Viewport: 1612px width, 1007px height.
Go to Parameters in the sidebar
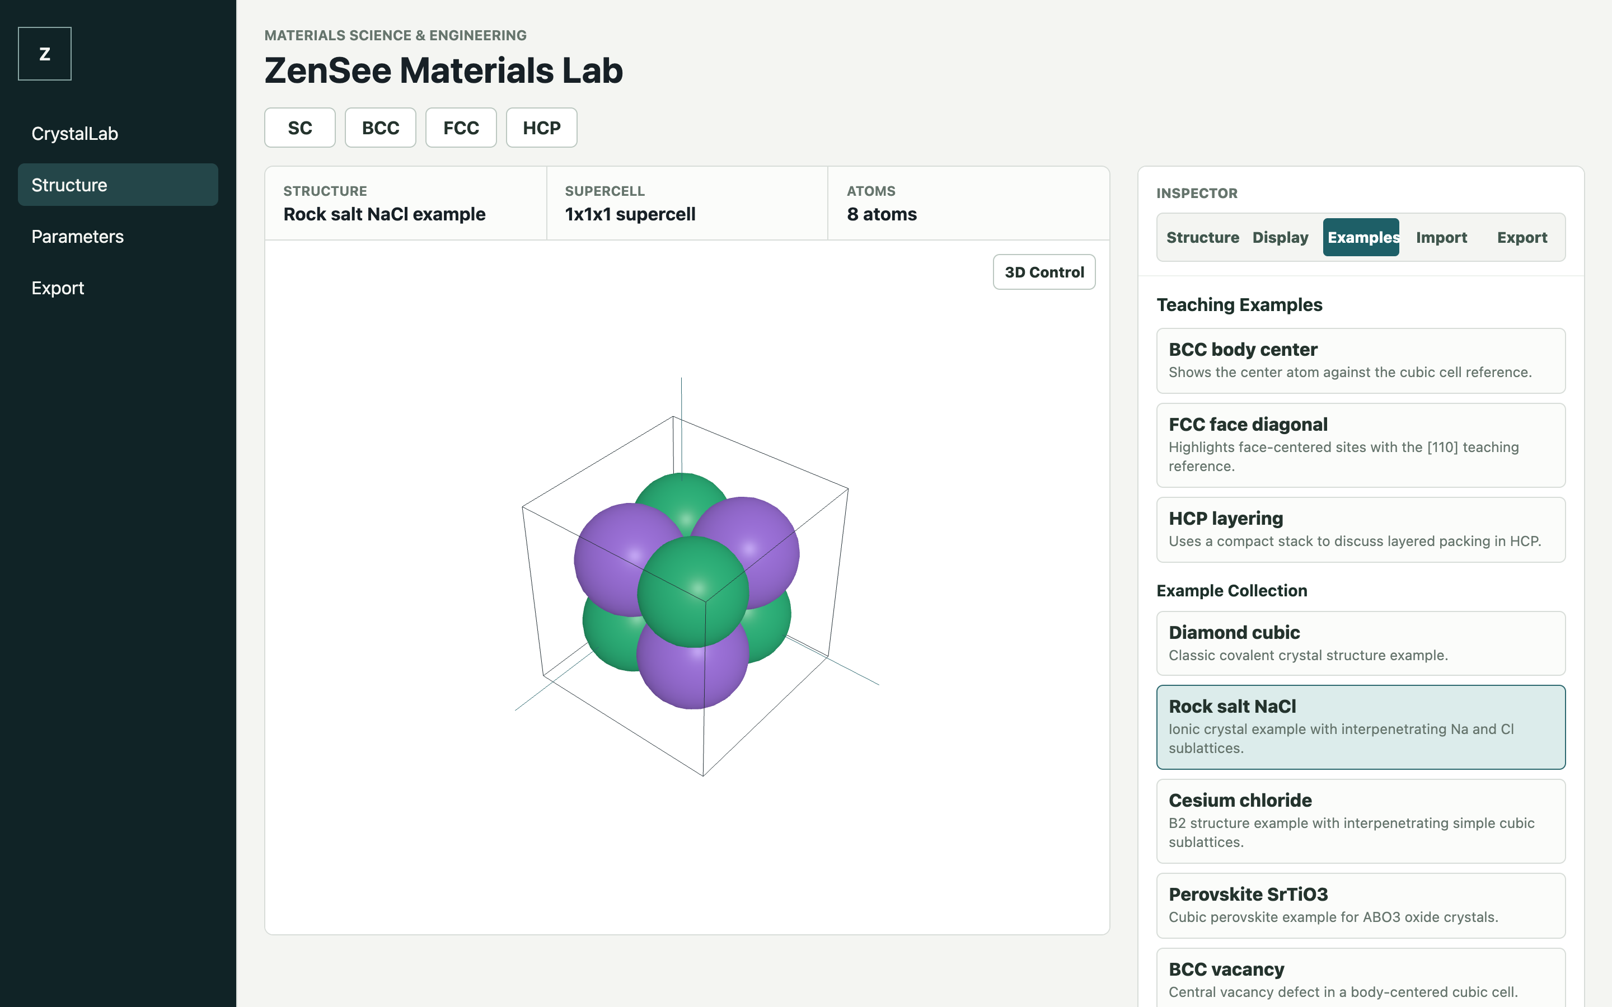pyautogui.click(x=118, y=237)
